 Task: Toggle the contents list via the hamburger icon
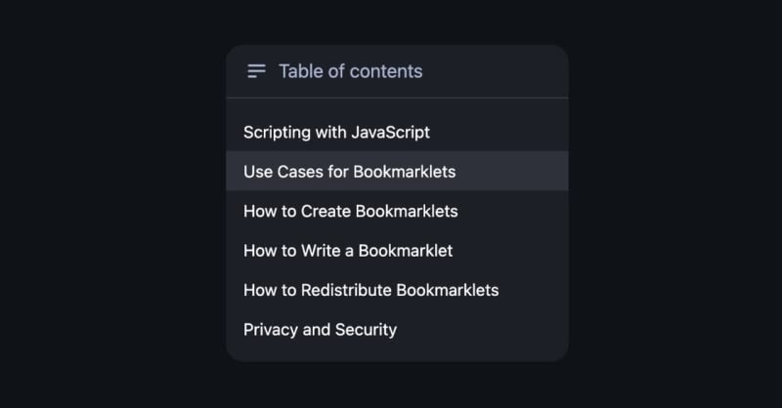point(256,71)
